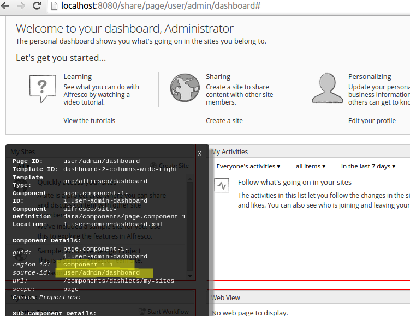Click the highlighted user/admin/dashboard source-id value

click(102, 272)
